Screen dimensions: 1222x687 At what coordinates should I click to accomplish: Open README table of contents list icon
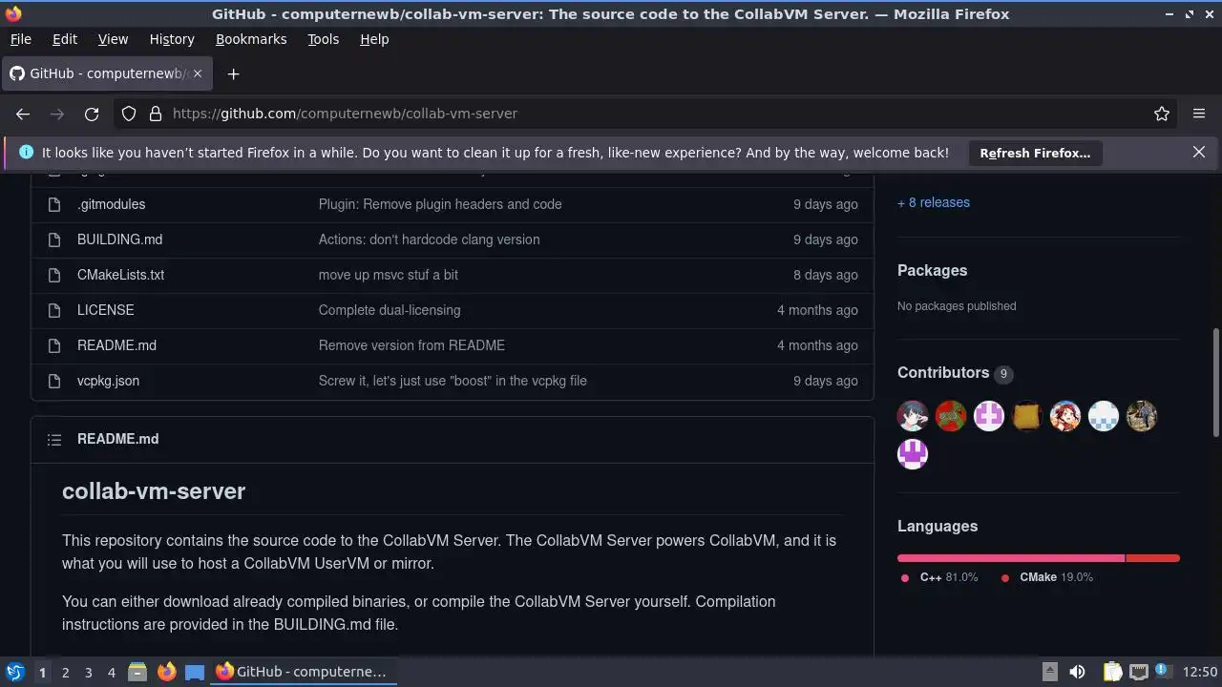coord(54,439)
